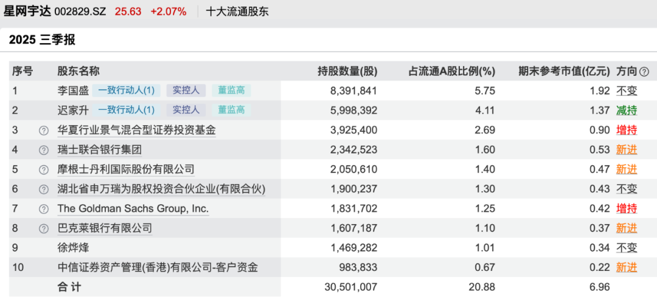The image size is (657, 297).
Task: Click shareholder name 迟家升
Action: click(x=73, y=111)
